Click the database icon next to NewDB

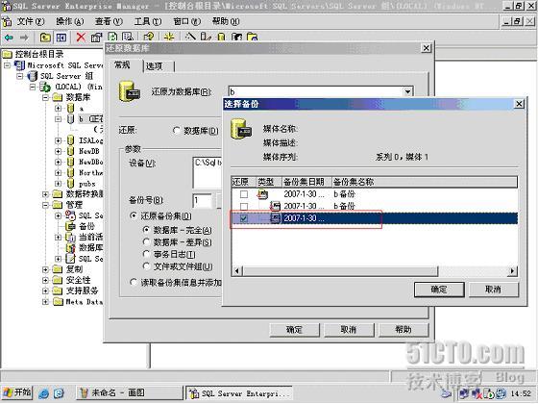point(70,151)
